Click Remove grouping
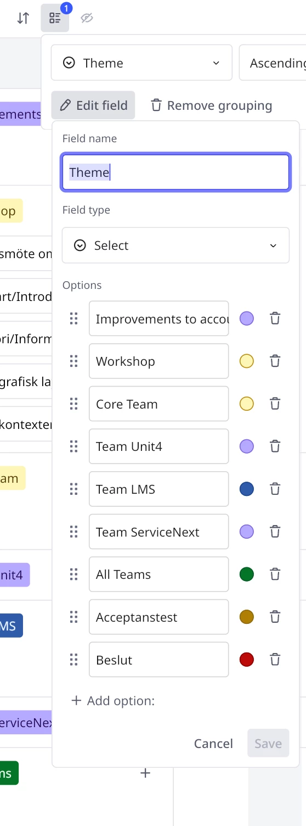 (211, 105)
